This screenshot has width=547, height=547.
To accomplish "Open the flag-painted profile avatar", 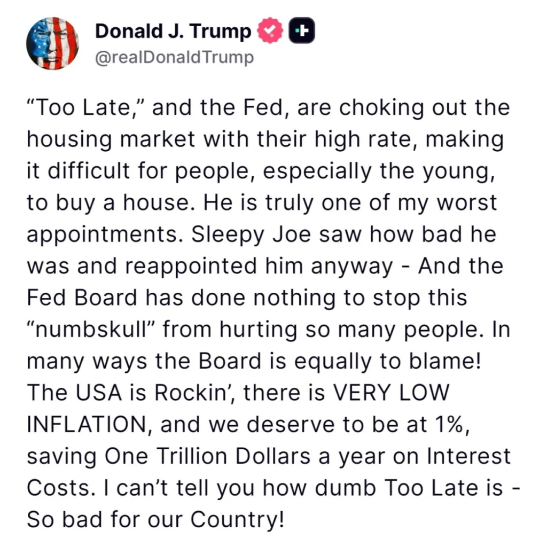I will click(x=53, y=43).
